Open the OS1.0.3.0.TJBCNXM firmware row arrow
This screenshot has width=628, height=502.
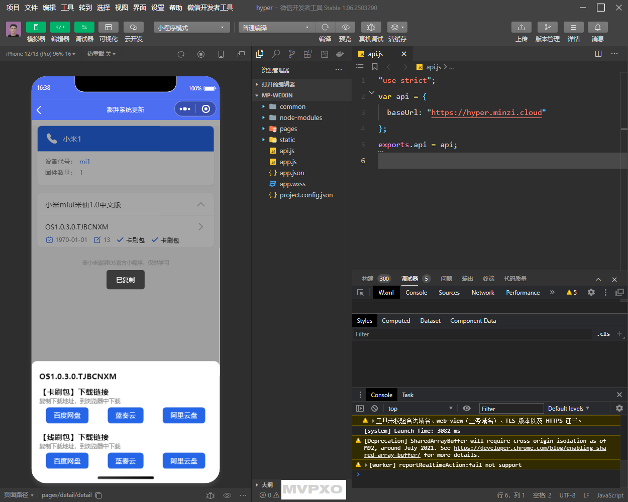click(x=201, y=226)
